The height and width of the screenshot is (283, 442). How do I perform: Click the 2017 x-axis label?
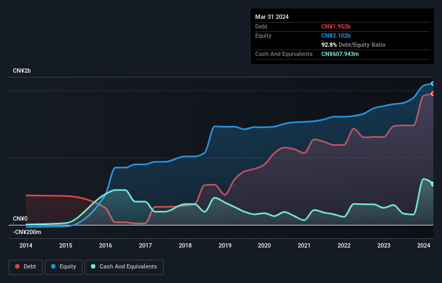pos(145,245)
